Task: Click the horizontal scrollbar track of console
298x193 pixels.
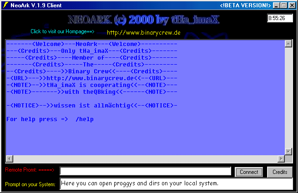Action: point(146,158)
